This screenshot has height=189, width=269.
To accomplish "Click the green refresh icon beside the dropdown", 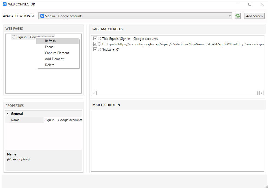I will (237, 16).
